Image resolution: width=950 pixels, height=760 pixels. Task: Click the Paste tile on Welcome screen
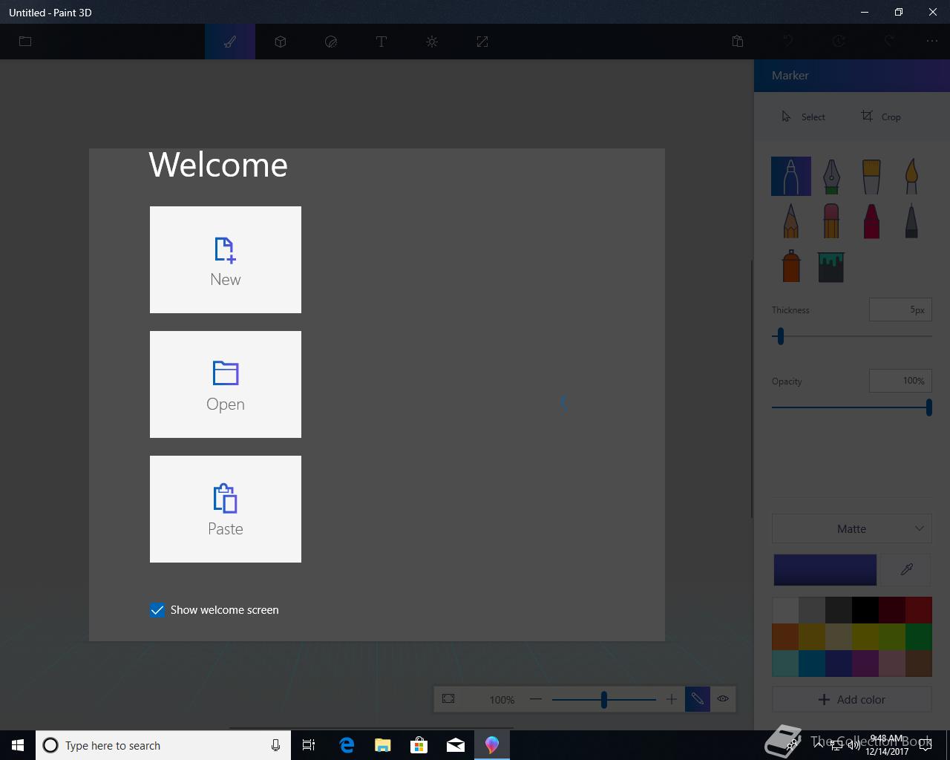[226, 509]
